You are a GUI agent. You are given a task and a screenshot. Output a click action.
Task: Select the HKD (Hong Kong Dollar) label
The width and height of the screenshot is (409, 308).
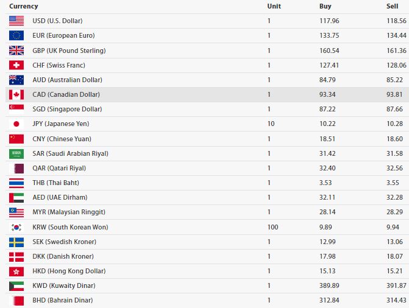(69, 271)
